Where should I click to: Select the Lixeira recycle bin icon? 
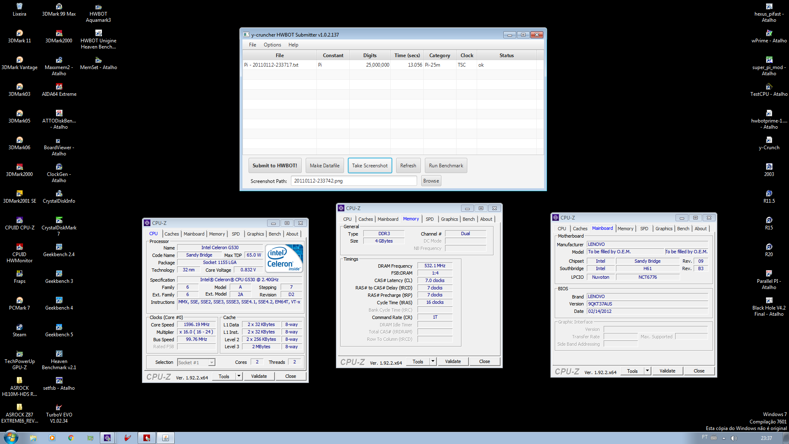19,10
